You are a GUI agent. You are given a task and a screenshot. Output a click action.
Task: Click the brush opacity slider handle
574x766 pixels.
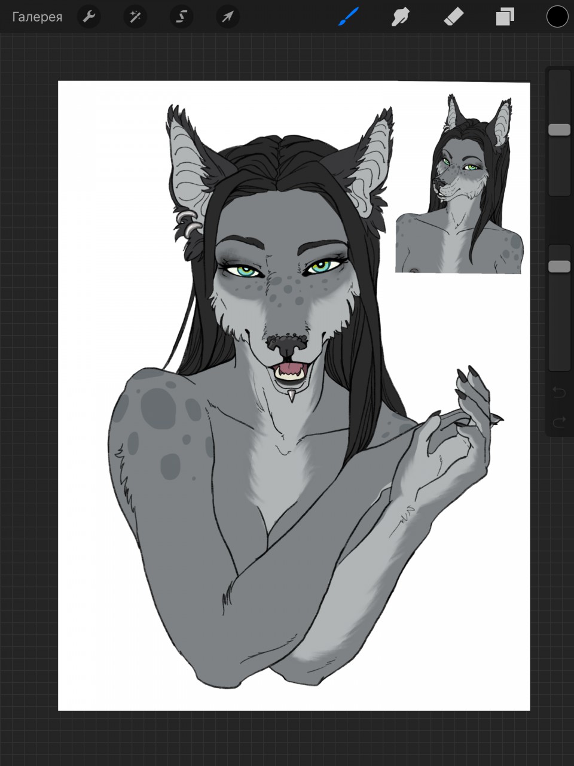pyautogui.click(x=560, y=266)
